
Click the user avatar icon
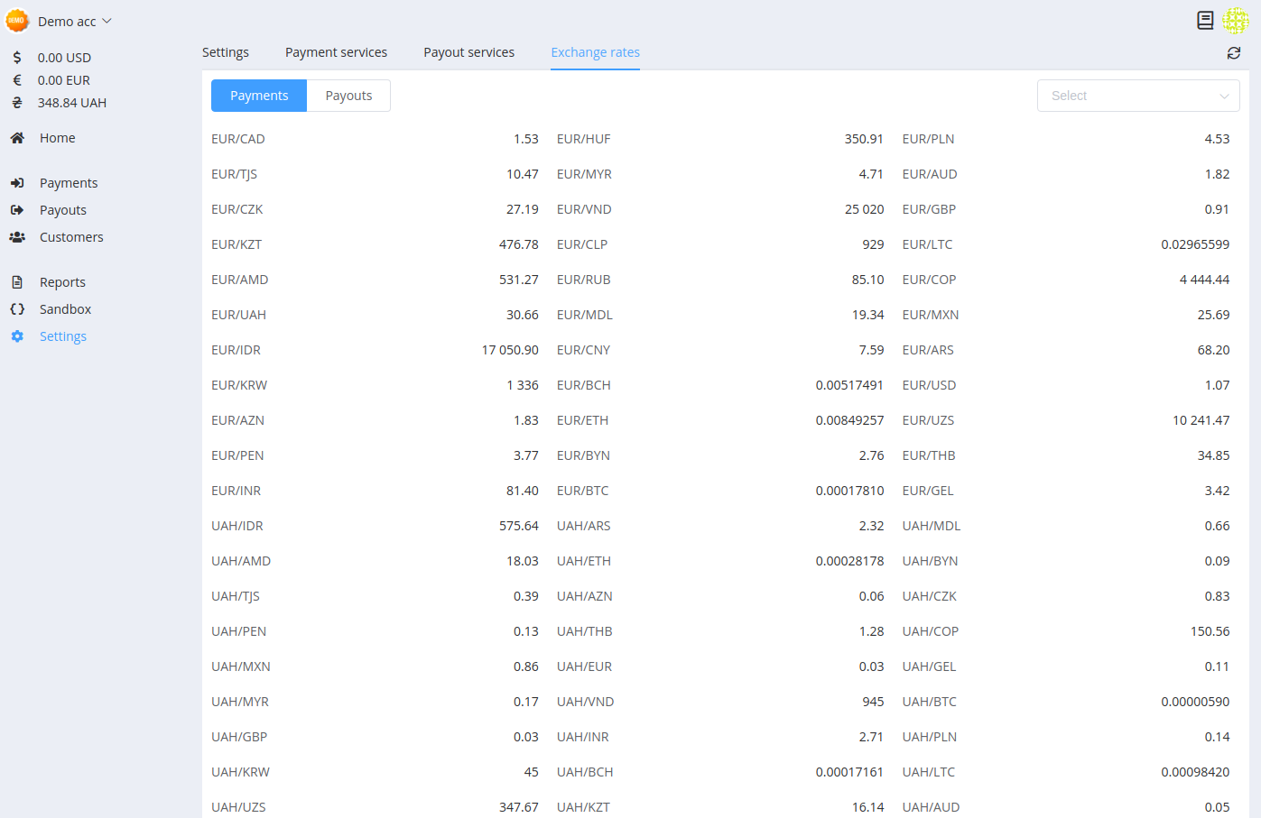click(x=1235, y=21)
